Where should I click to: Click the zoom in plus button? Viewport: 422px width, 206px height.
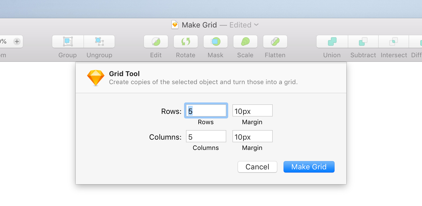(17, 41)
